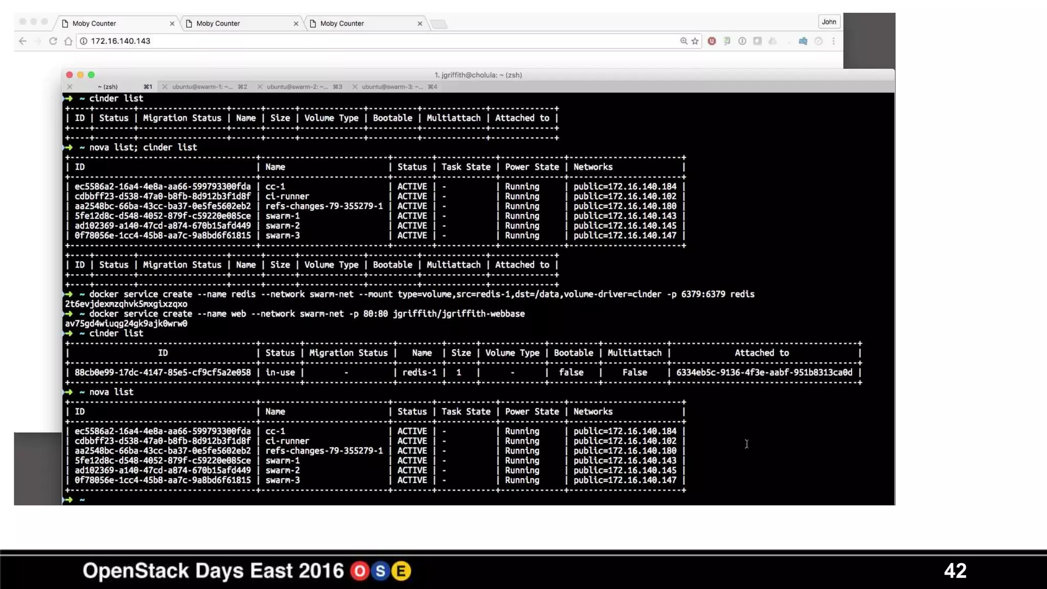
Task: Click the John profile button
Action: tap(829, 22)
